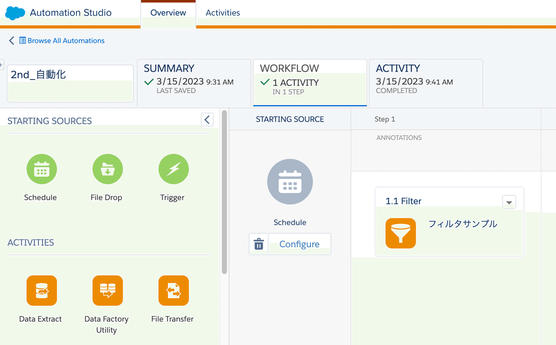Pick the Data Extract activity icon
Screen dimensions: 556x345
[x=42, y=290]
